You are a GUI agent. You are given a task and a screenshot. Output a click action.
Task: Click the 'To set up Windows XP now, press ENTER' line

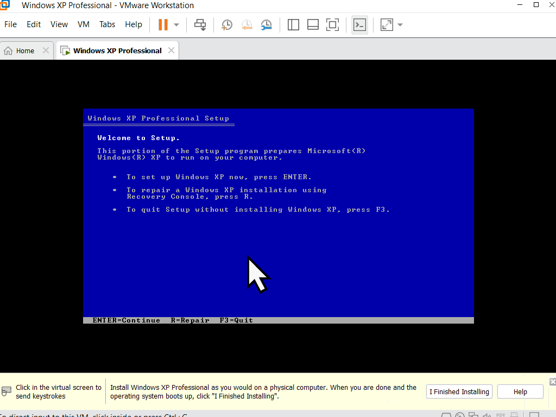coord(219,177)
